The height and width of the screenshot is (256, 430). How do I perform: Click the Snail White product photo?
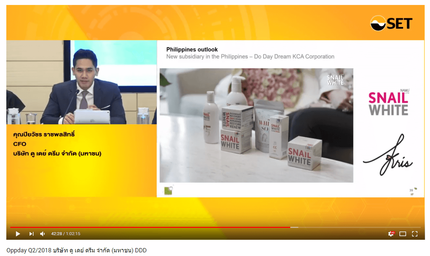pyautogui.click(x=256, y=125)
